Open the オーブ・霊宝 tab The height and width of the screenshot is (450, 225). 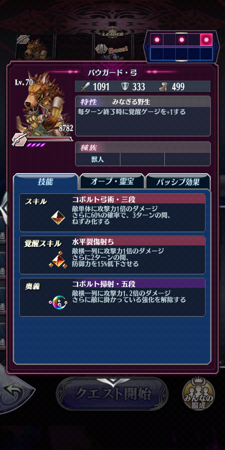[112, 181]
